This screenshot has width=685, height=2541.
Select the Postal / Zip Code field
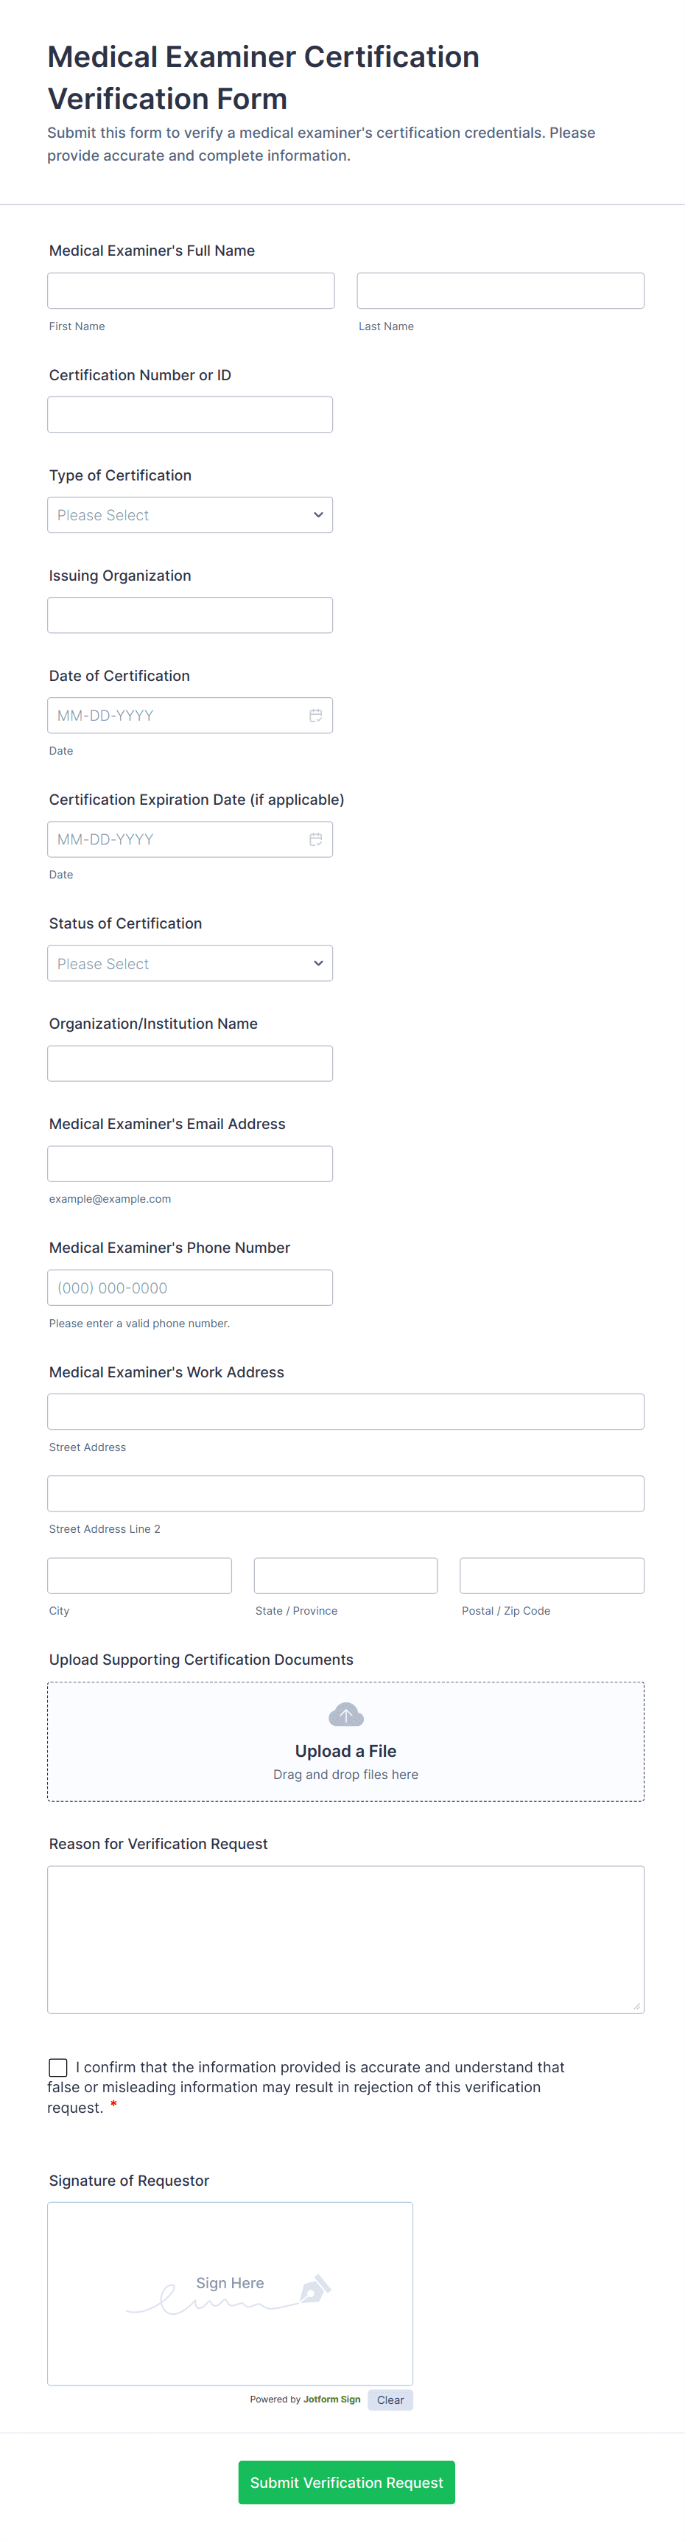(x=552, y=1576)
